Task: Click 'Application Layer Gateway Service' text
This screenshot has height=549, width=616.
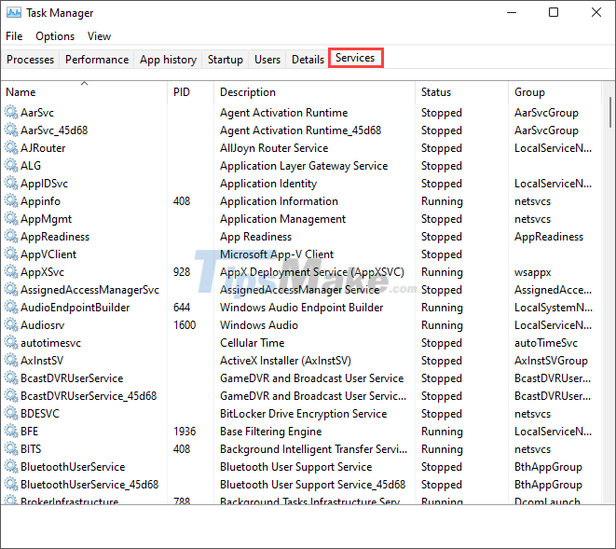Action: [x=304, y=166]
